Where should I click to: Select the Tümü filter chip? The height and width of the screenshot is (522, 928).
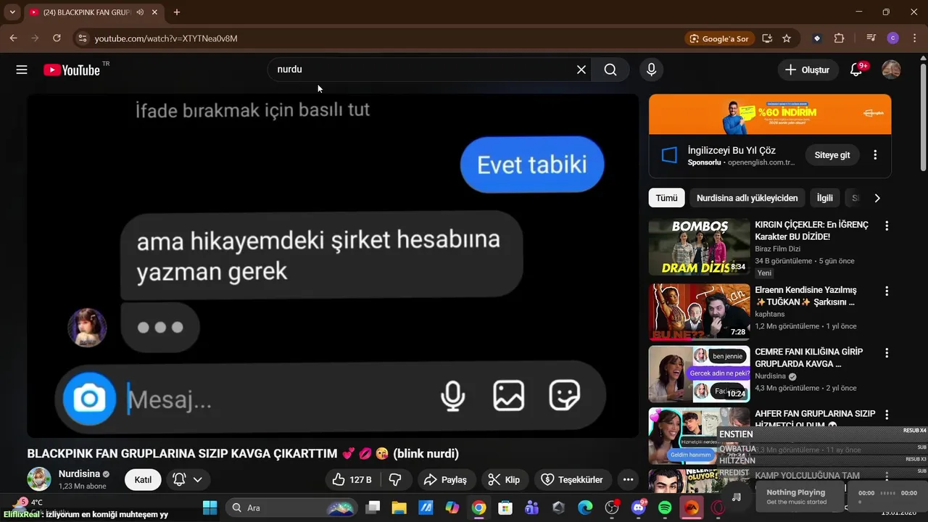[666, 198]
